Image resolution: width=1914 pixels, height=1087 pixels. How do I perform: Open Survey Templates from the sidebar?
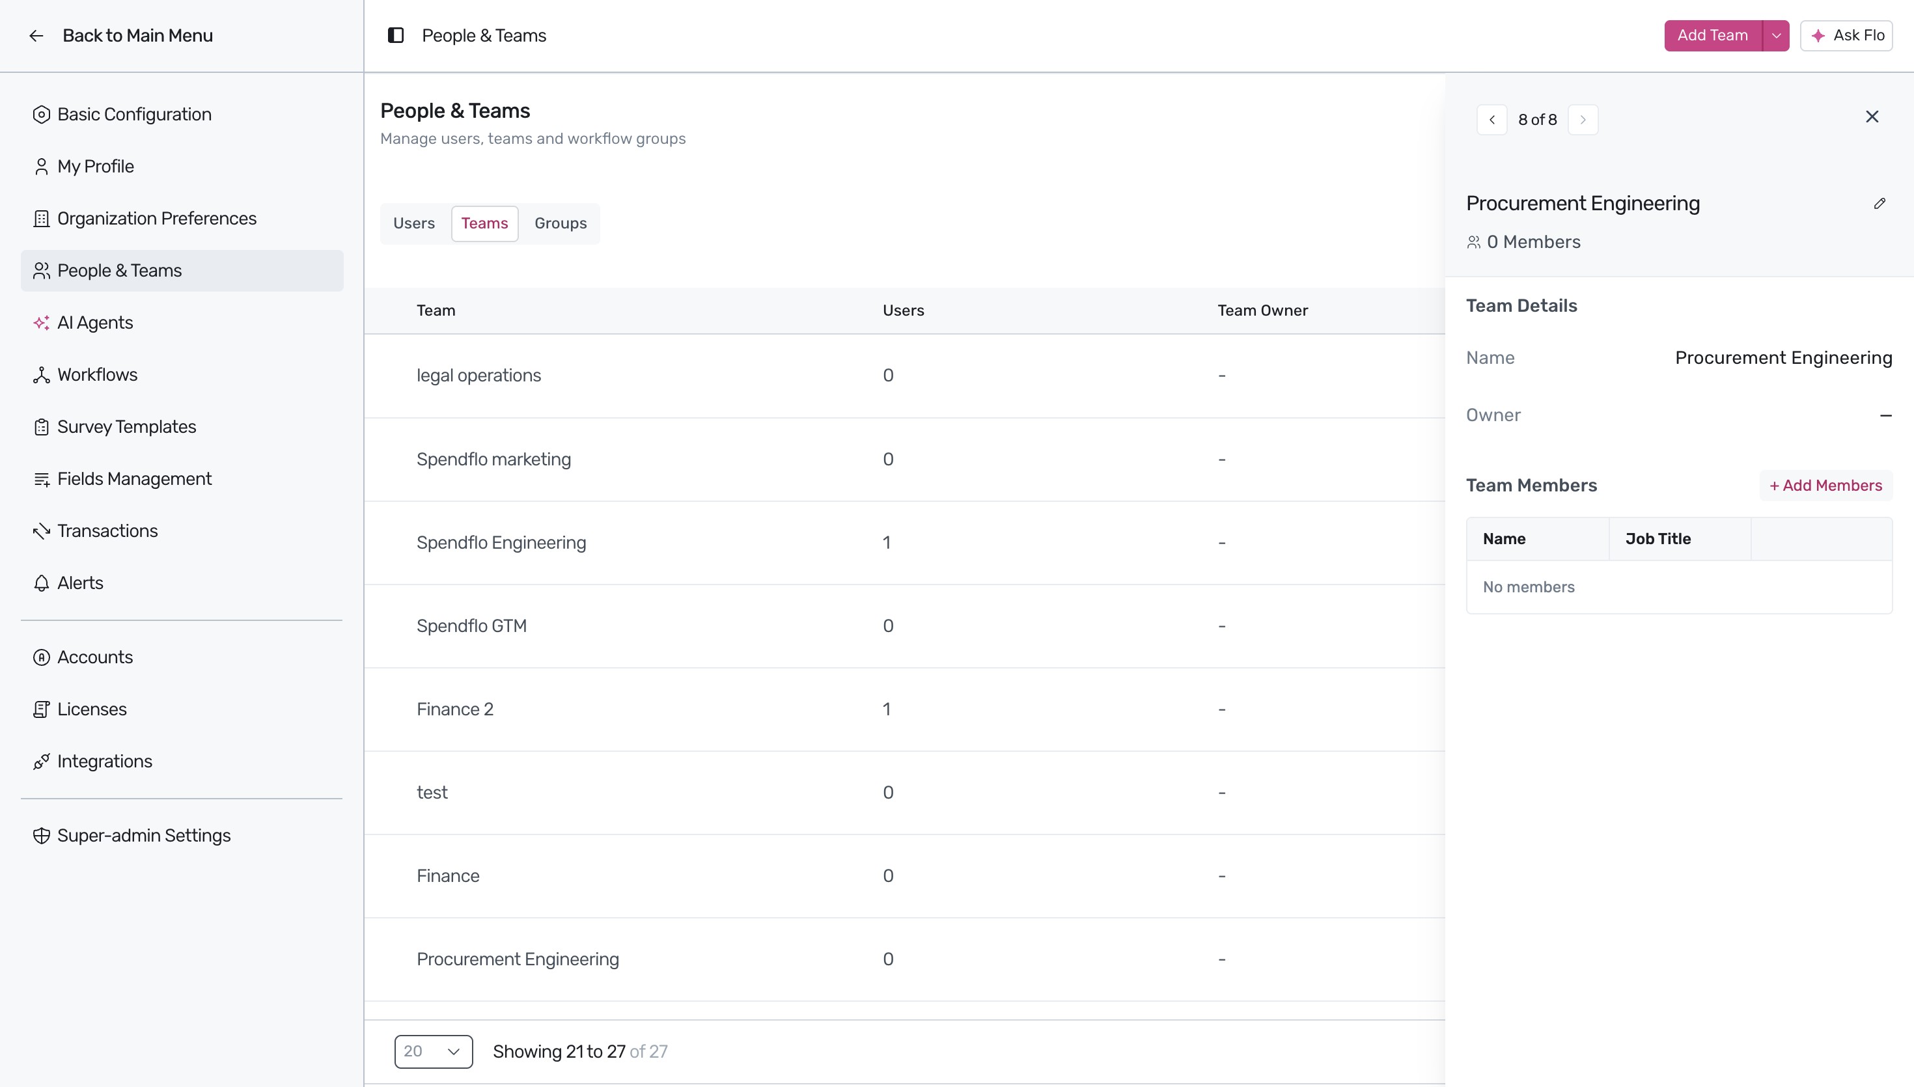point(182,427)
